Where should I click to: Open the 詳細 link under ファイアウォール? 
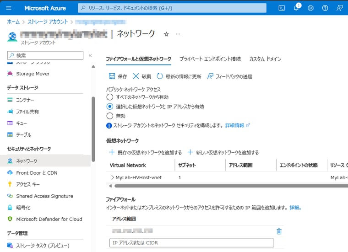(295, 208)
